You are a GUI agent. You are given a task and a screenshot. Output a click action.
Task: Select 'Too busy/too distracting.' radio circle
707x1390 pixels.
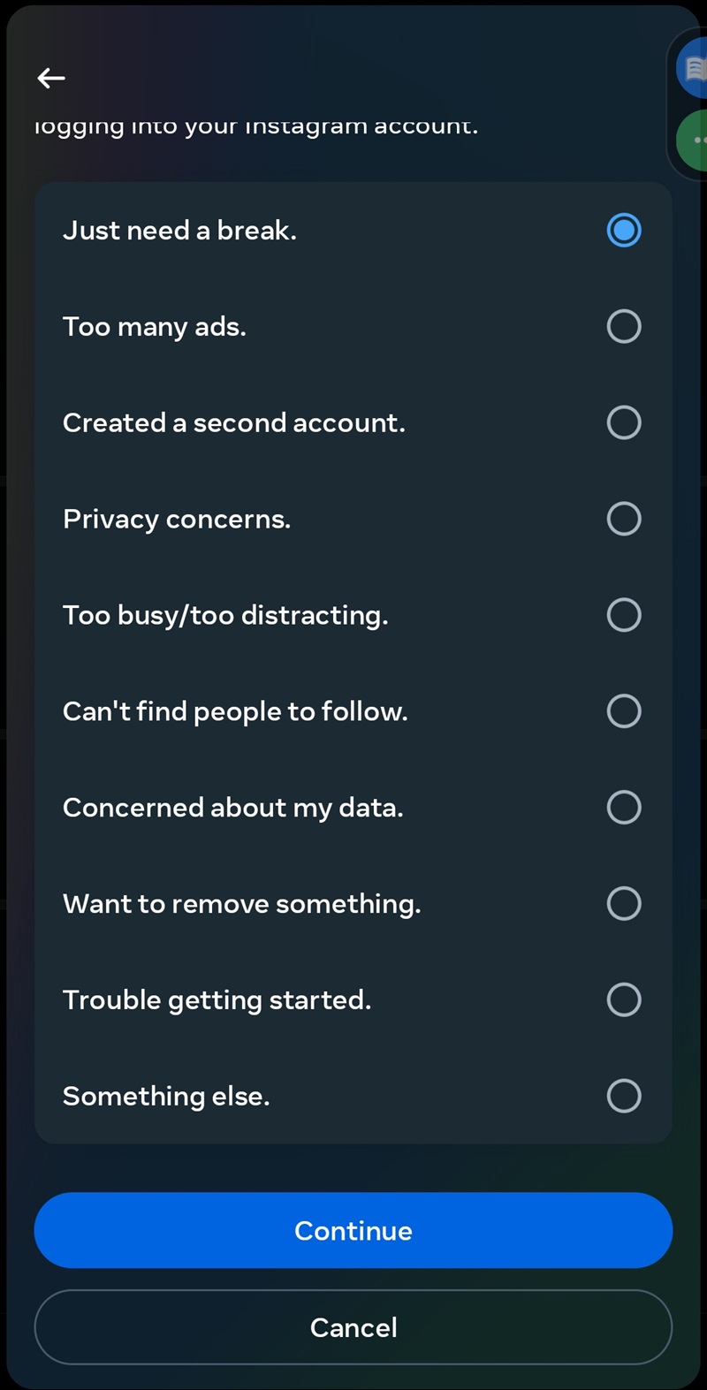tap(624, 615)
